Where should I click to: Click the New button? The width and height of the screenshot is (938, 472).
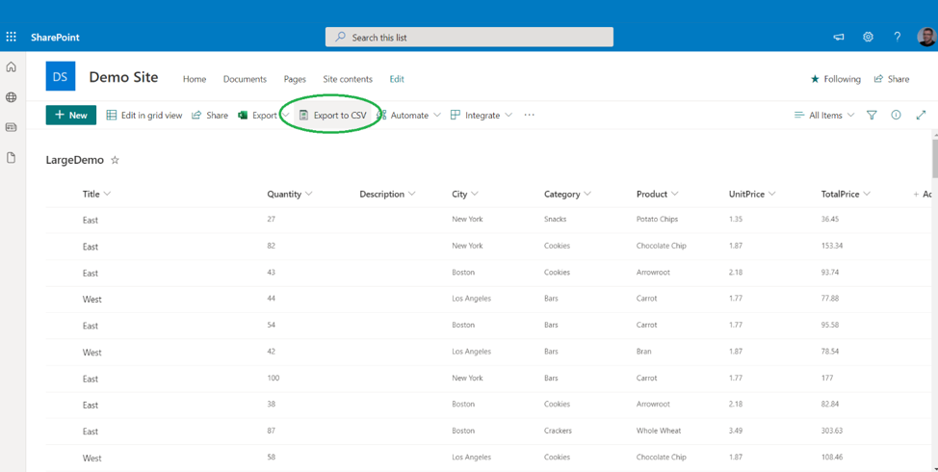tap(71, 116)
